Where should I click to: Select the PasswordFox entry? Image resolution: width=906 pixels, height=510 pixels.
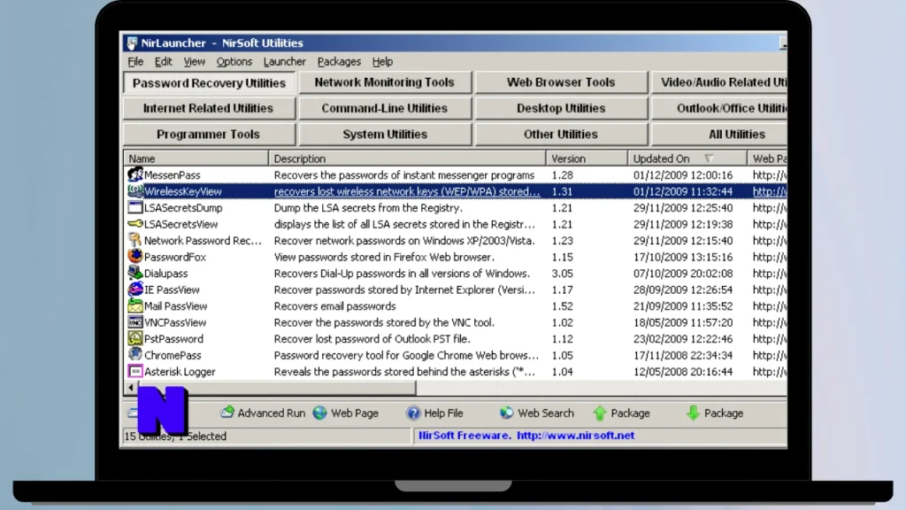[175, 257]
